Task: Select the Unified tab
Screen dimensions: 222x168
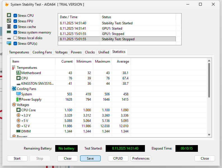Action: (x=104, y=52)
